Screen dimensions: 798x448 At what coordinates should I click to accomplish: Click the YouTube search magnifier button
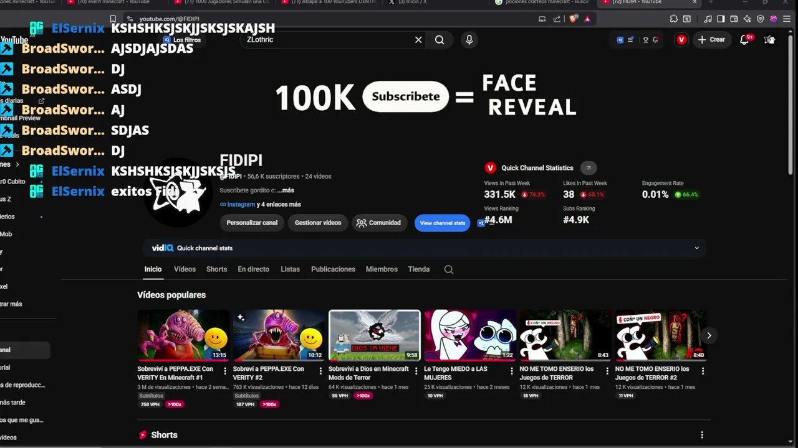click(440, 40)
